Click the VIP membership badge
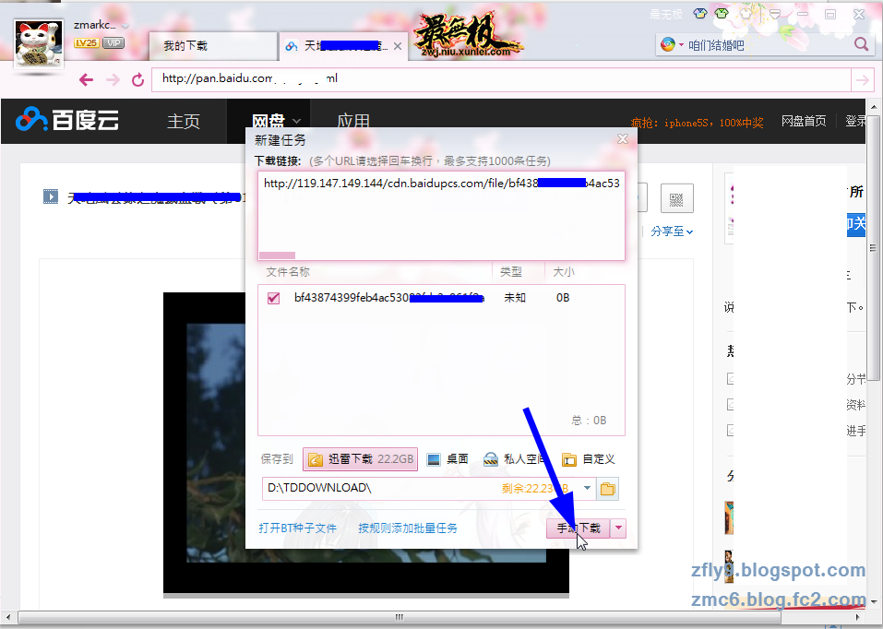Screen dimensions: 883x629 point(113,42)
